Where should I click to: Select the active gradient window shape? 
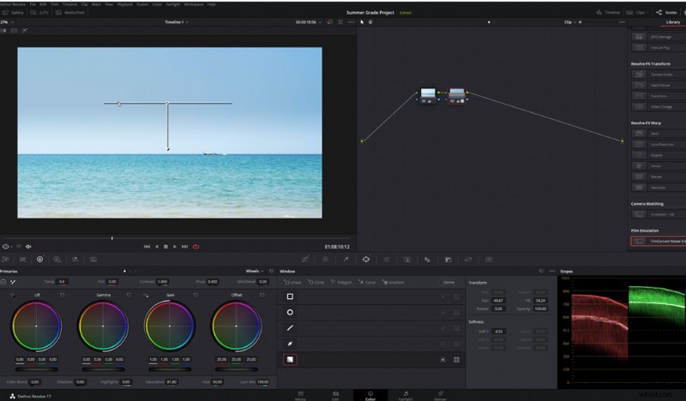pos(290,360)
